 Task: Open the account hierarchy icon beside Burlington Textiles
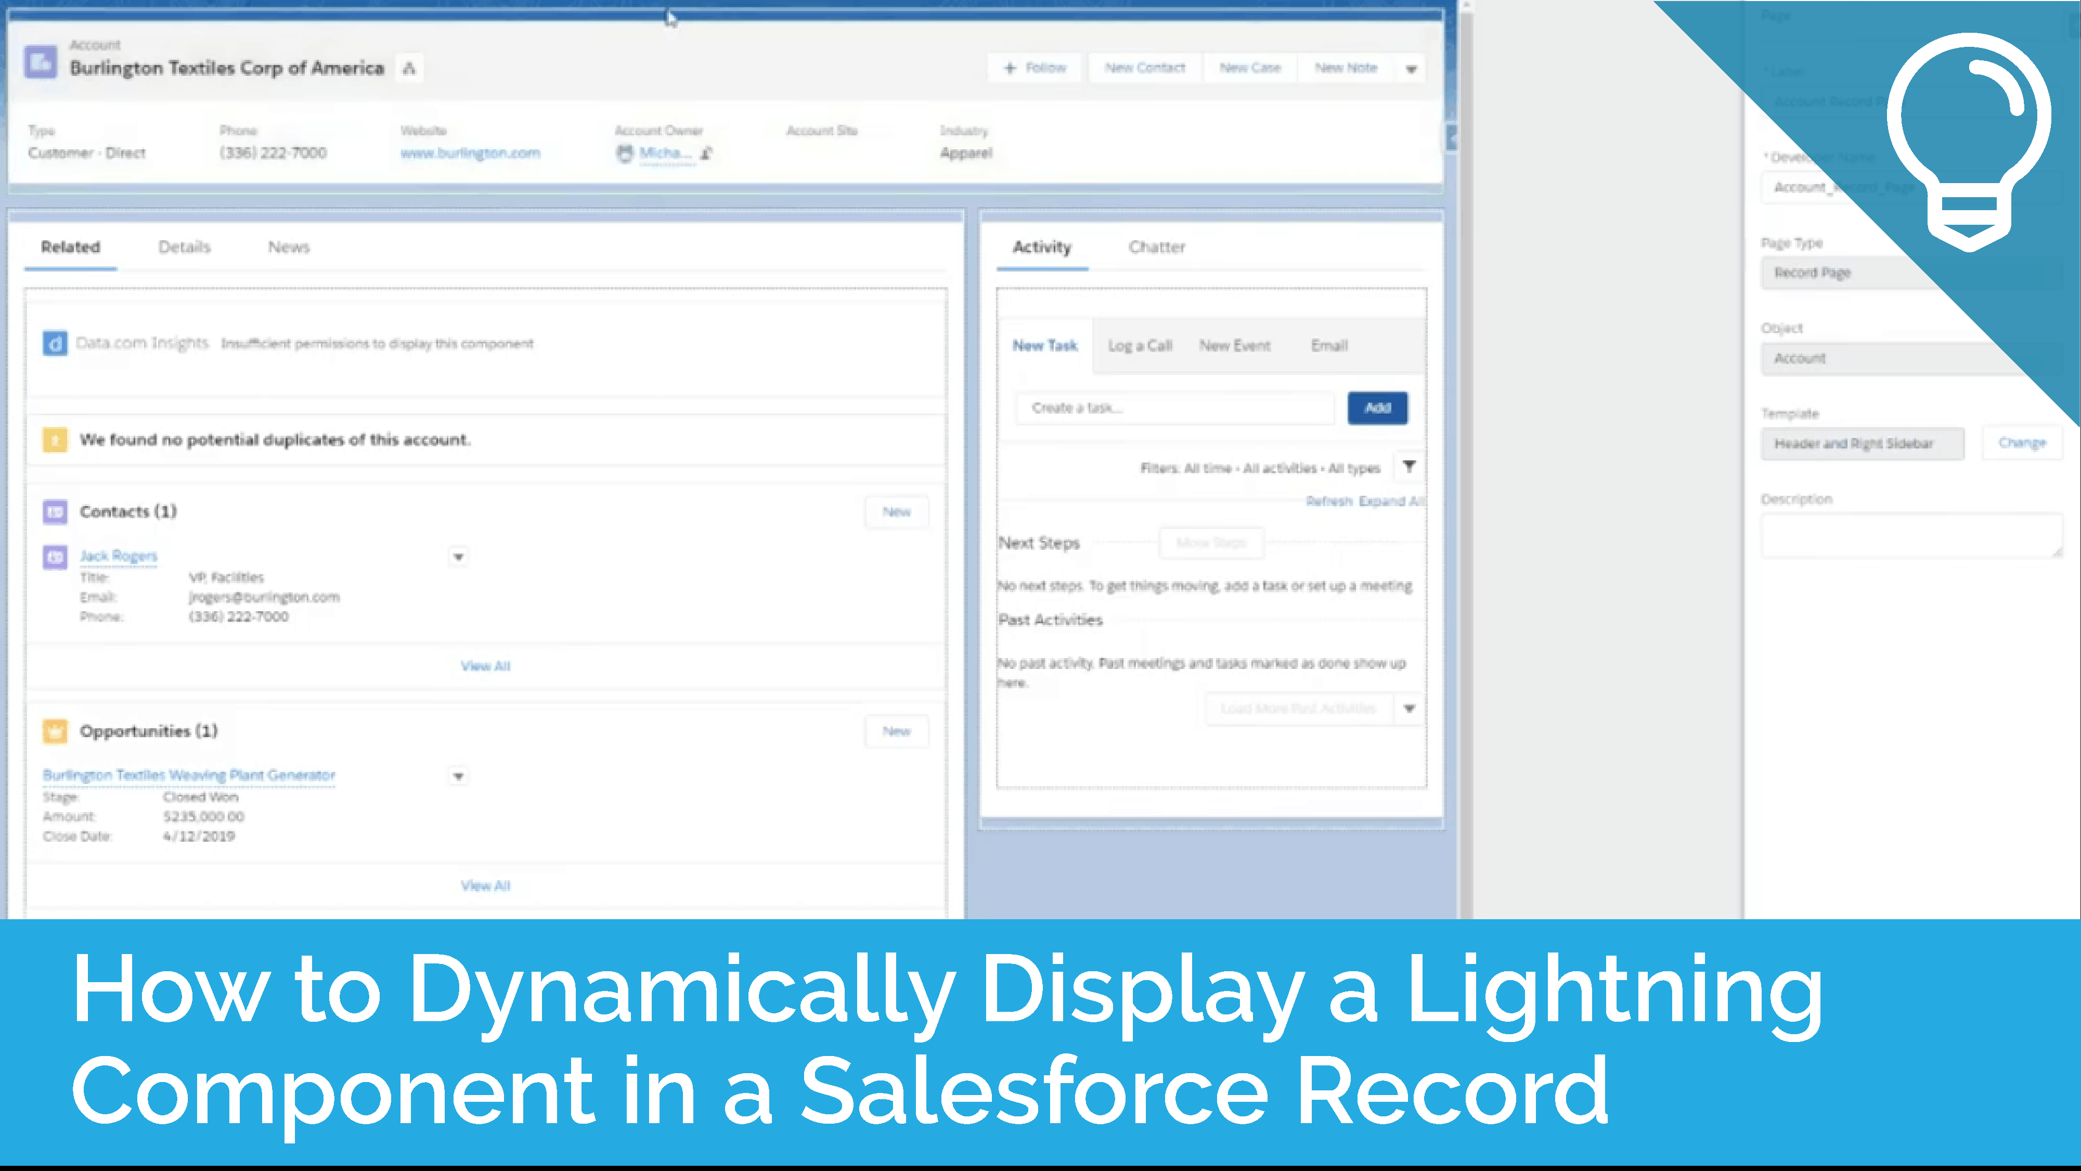409,69
